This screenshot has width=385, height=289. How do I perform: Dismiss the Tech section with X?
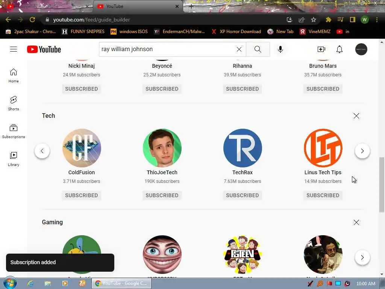point(356,116)
